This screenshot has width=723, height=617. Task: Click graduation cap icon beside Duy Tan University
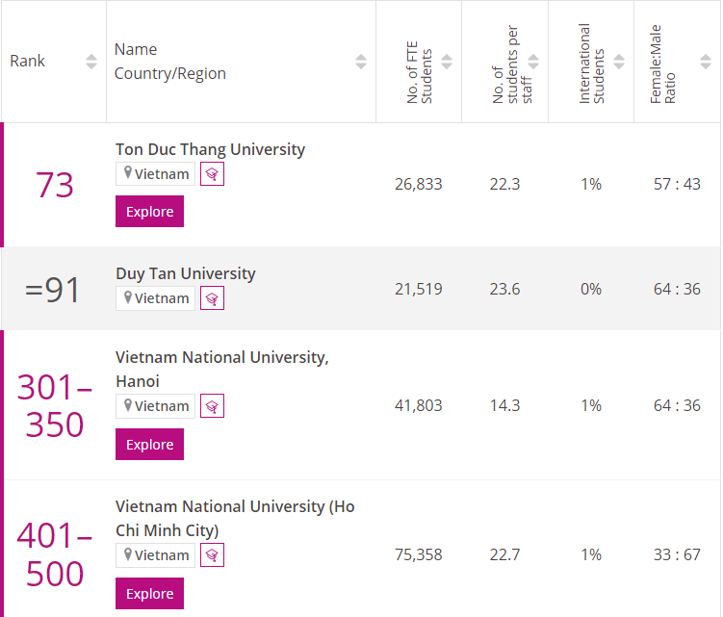pos(212,298)
